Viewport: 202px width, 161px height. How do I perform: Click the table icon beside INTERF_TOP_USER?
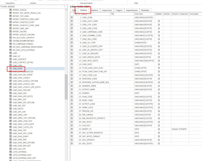[10, 16]
